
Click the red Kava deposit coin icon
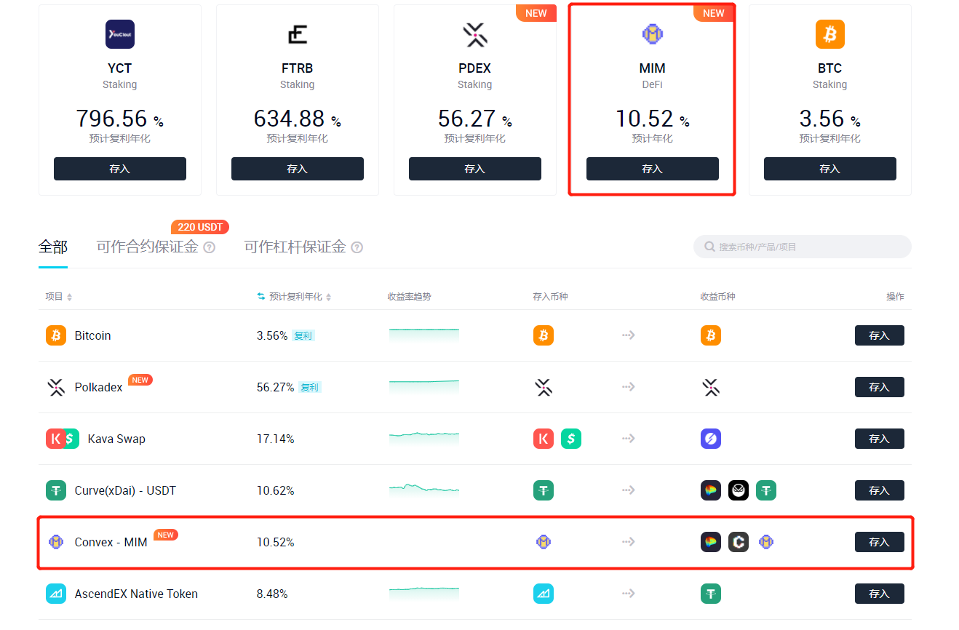click(x=544, y=439)
